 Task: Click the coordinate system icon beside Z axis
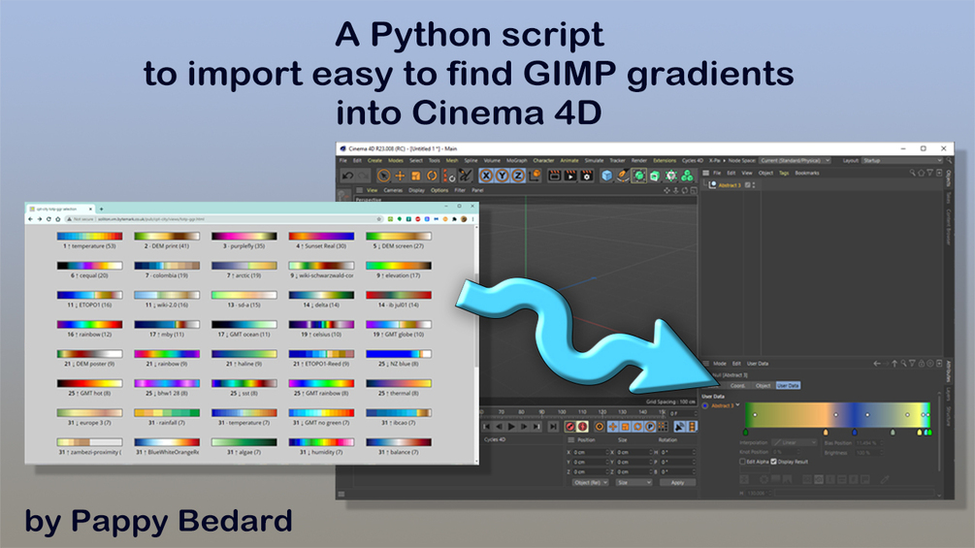pos(535,176)
